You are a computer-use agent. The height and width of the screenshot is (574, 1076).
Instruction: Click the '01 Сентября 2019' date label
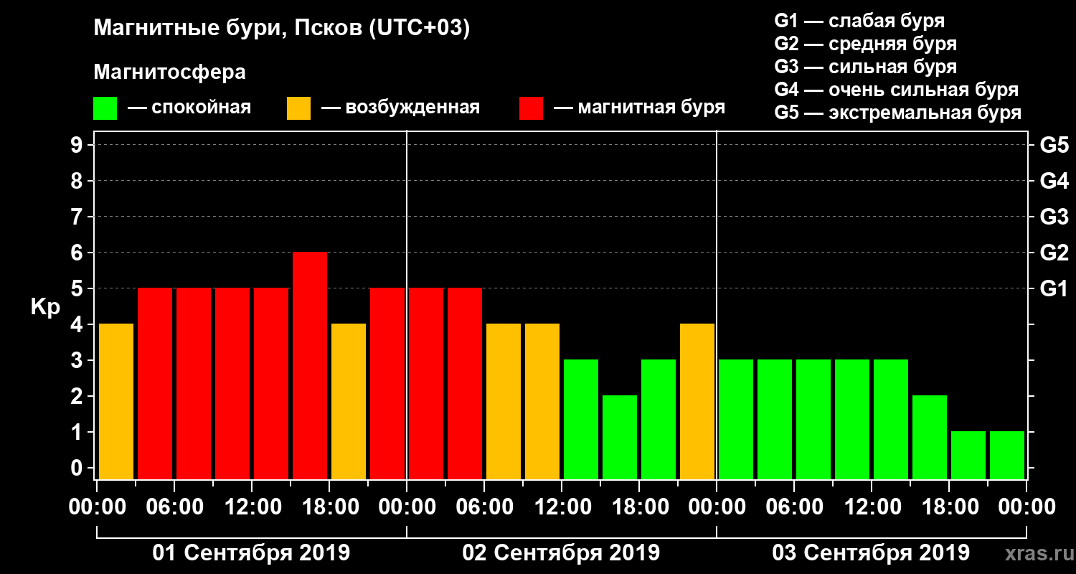[251, 553]
